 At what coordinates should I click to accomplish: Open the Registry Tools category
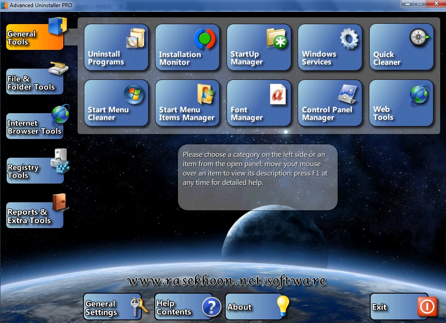(33, 169)
